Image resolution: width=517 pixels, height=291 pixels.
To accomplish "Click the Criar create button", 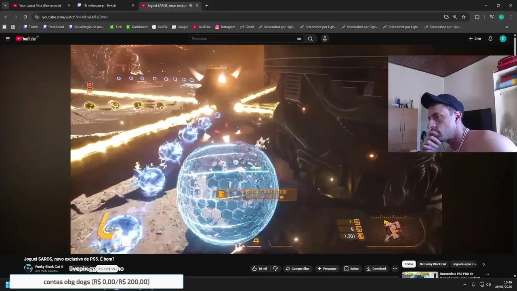I will tap(475, 39).
